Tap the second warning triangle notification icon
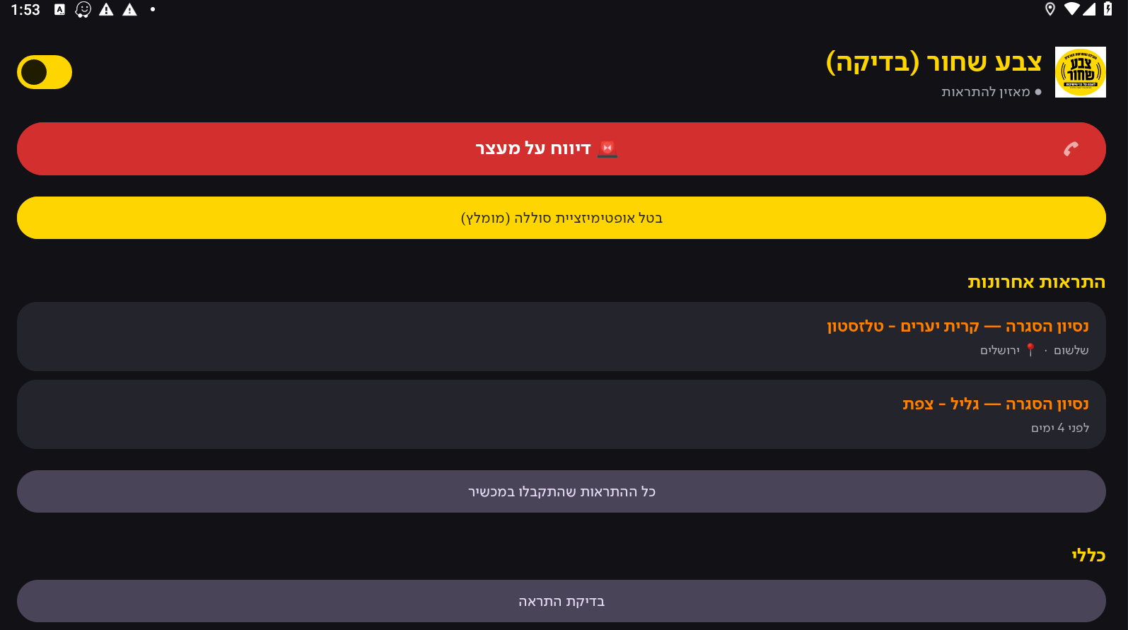The image size is (1128, 630). coord(129,9)
